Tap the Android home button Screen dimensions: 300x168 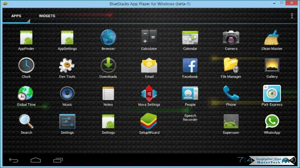pos(36,160)
